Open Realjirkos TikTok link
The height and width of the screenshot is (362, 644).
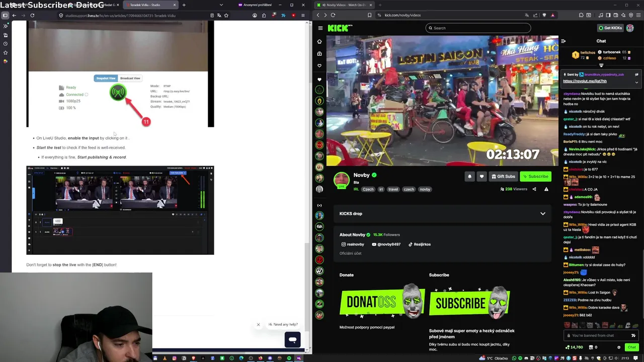pos(419,244)
